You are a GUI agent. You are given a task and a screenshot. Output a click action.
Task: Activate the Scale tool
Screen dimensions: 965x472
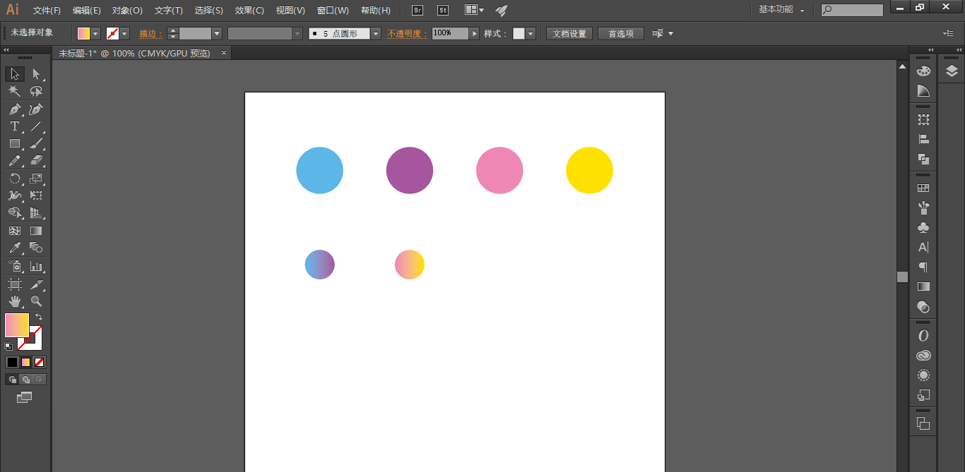pyautogui.click(x=36, y=178)
